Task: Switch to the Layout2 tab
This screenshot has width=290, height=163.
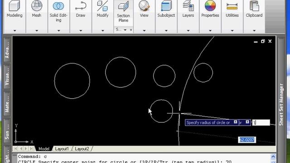Action: pos(82,149)
